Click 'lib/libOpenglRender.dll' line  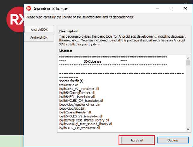[x=75, y=112]
